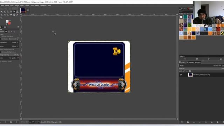Open units dropdown in status bar
The height and width of the screenshot is (126, 224).
click(x=31, y=122)
